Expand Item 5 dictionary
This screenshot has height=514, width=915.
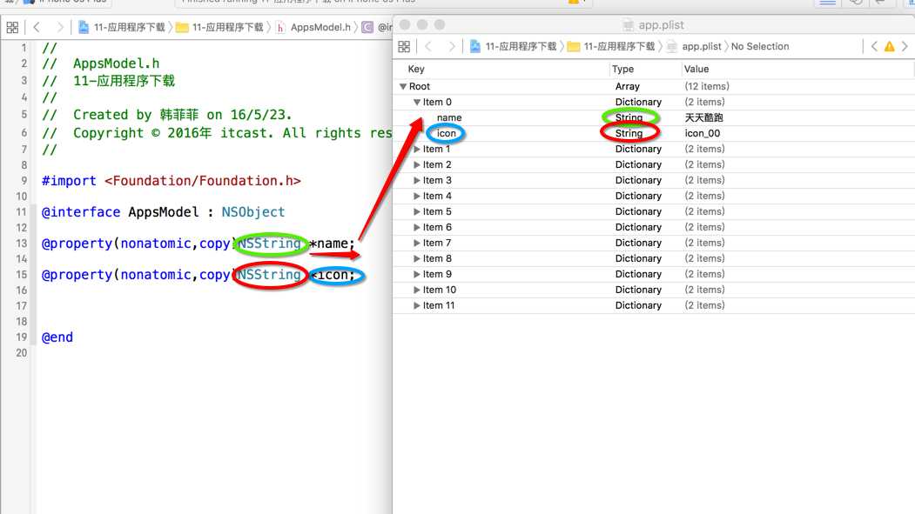pyautogui.click(x=417, y=211)
